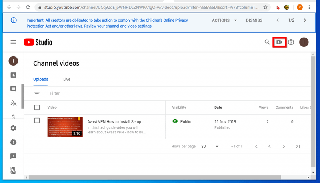The image size is (320, 183).
Task: Go to the next page of videos
Action: (x=284, y=146)
